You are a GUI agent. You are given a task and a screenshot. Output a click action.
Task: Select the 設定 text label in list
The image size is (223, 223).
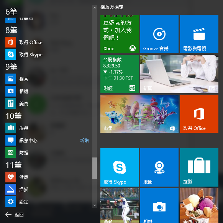pos(24,202)
